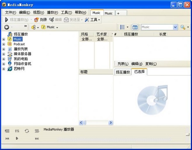Expand the Podcast tree node
Image resolution: width=192 pixels, height=150 pixels.
pyautogui.click(x=4, y=44)
